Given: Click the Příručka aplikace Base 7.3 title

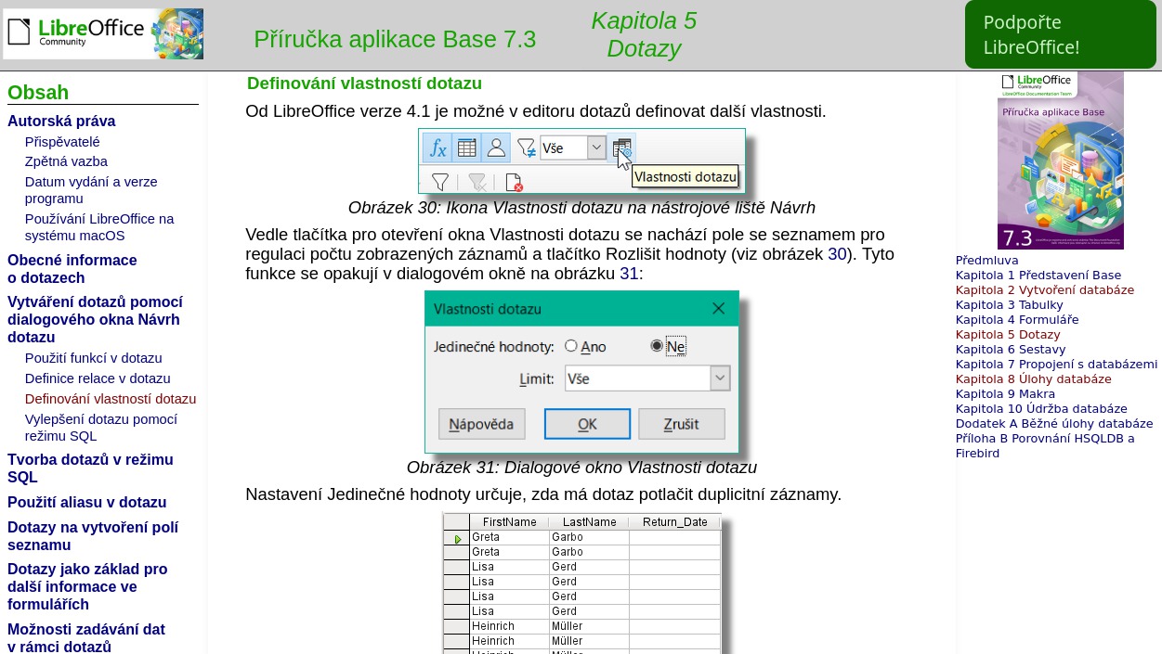Looking at the screenshot, I should pos(395,39).
